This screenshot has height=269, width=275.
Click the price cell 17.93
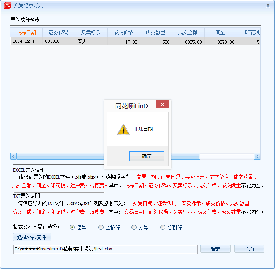pos(123,41)
